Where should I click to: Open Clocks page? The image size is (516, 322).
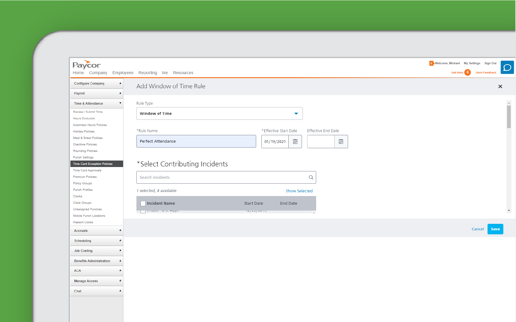click(x=78, y=196)
